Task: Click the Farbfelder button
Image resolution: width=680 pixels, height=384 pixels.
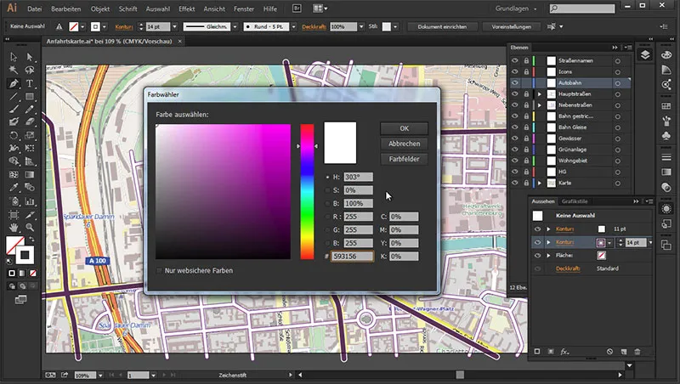Action: [405, 159]
